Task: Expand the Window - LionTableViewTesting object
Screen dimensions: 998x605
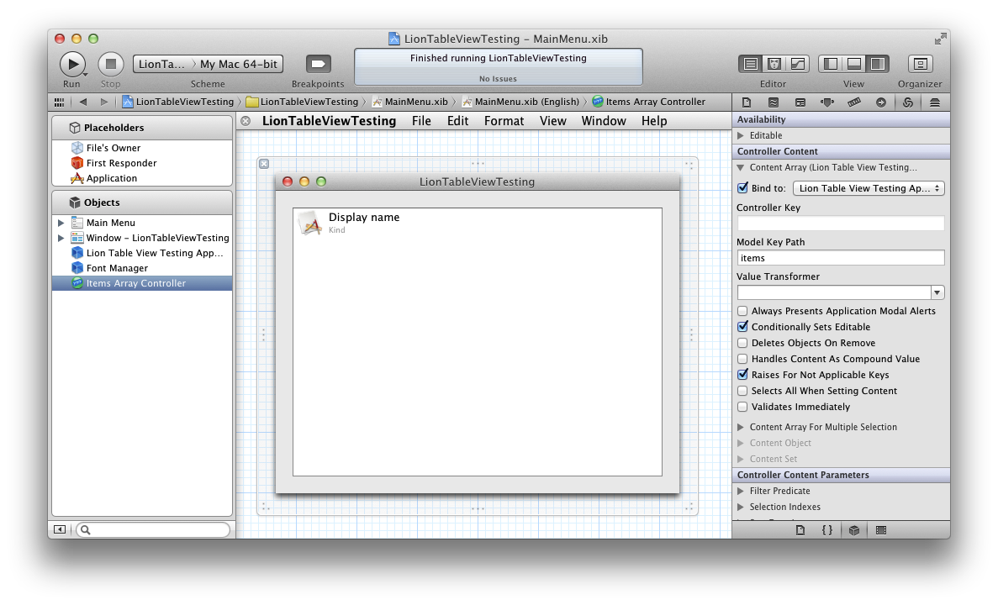Action: (61, 238)
